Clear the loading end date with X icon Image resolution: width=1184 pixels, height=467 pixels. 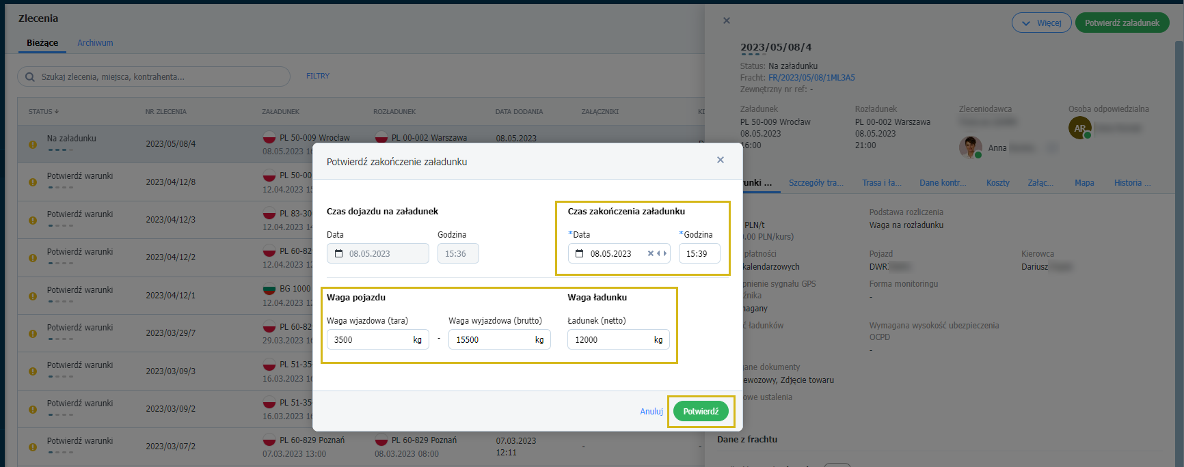point(650,253)
